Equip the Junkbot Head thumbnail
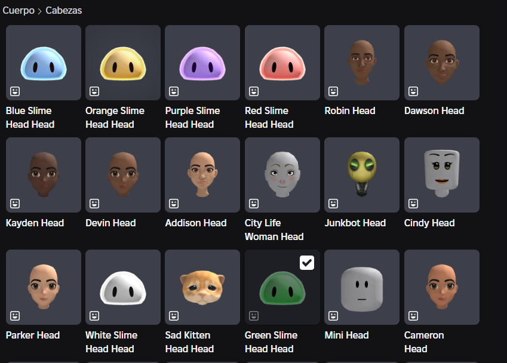Screen dimensions: 507x363 (x=362, y=175)
